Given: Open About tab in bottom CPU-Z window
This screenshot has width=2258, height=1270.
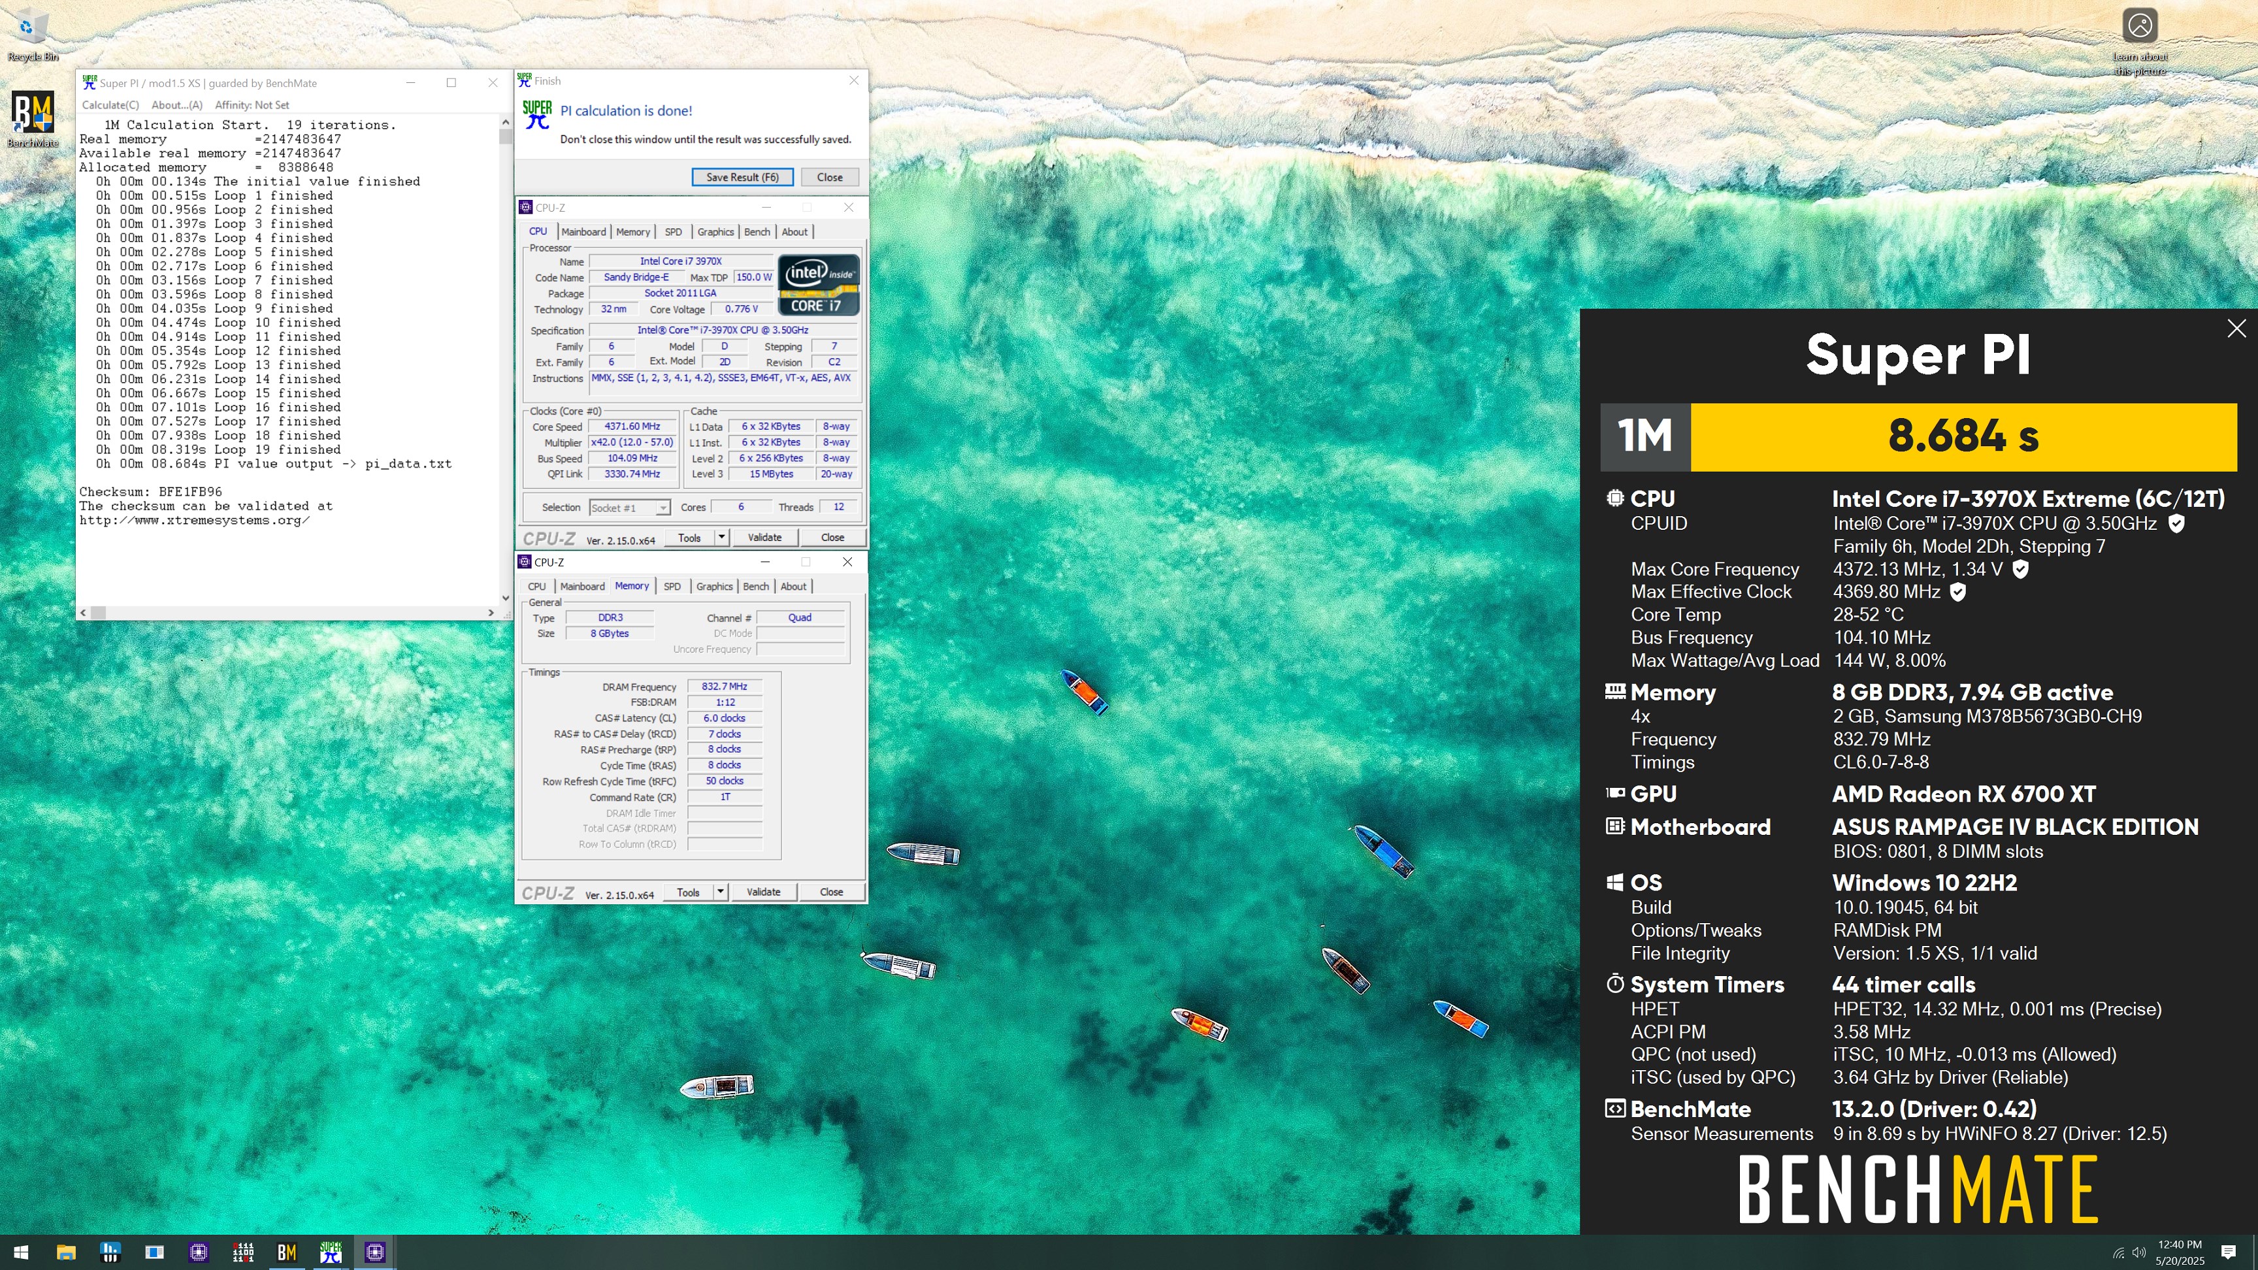Looking at the screenshot, I should click(793, 587).
